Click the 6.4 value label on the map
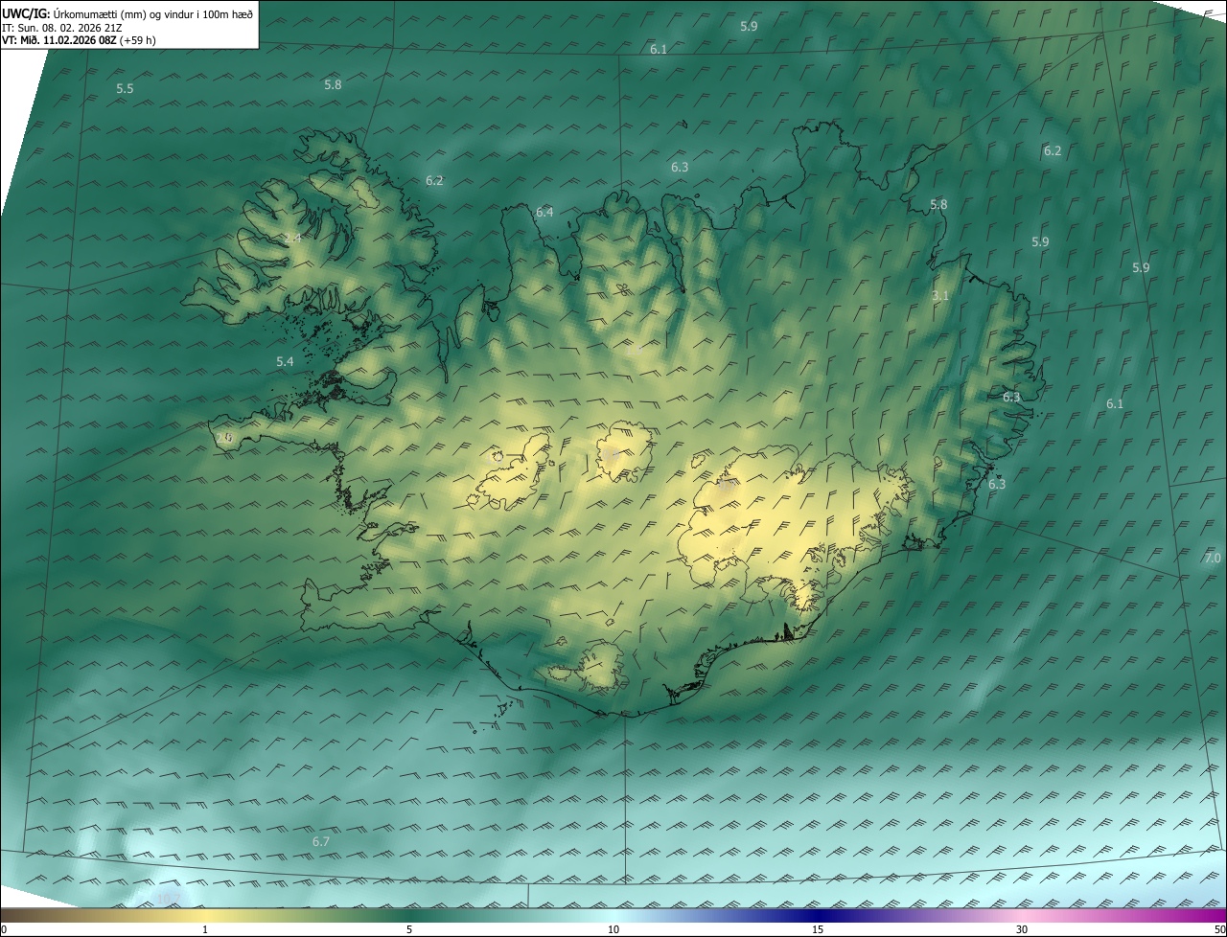Viewport: 1227px width, 937px height. point(544,212)
